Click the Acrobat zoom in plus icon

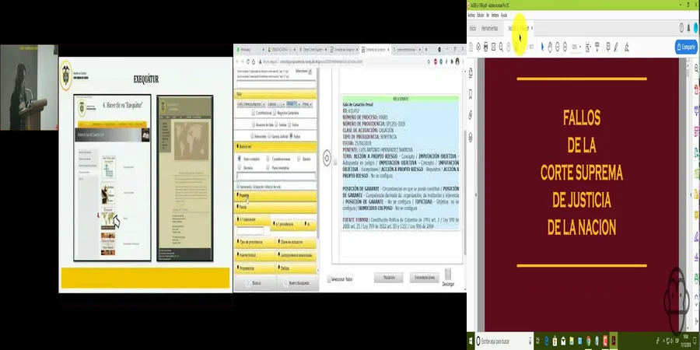pos(565,47)
